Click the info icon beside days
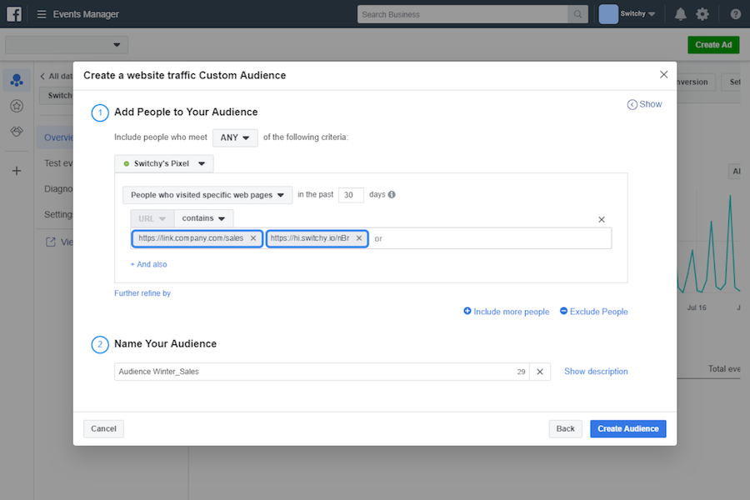 tap(392, 195)
